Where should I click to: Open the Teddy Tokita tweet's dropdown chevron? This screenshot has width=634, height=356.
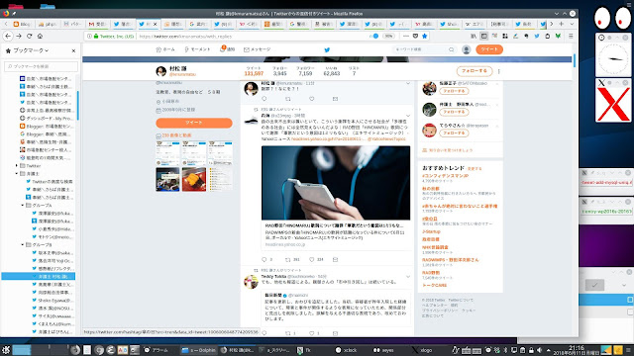point(407,277)
